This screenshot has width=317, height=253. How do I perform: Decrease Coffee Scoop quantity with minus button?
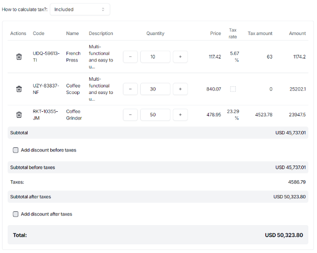pos(130,89)
